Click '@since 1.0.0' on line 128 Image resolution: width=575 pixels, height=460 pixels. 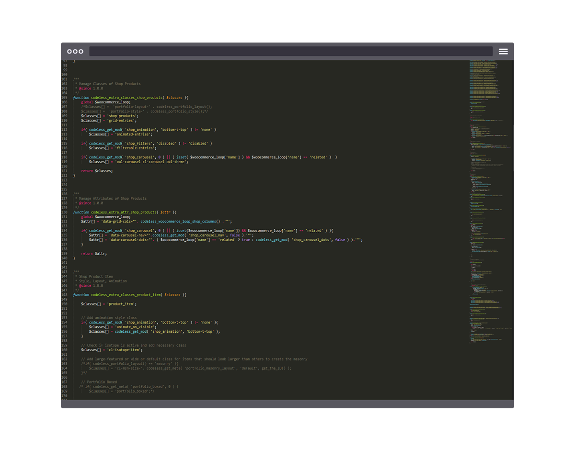[x=91, y=203]
